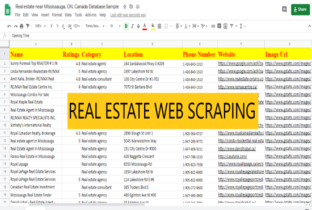Select the Phone Number header cell
This screenshot has width=312, height=210.
click(200, 54)
